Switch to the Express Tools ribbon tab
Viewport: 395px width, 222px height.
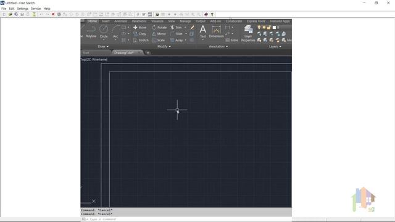coord(256,21)
